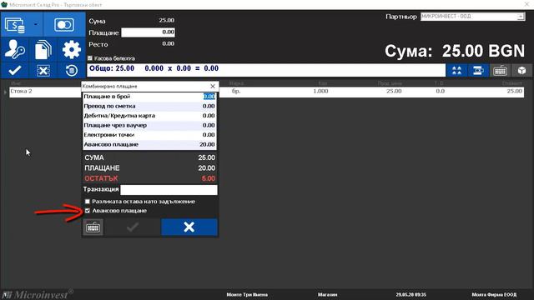Screen dimensions: 534x300
Task: Click the arrows grid icon on the toolbar
Action: coord(456,70)
